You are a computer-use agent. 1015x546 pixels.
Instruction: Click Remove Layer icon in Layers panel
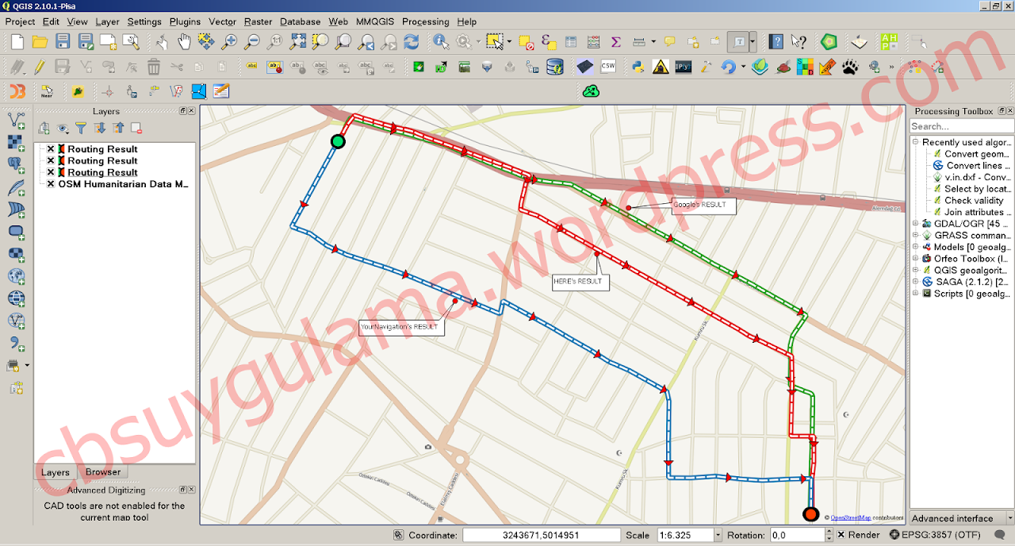coord(136,128)
